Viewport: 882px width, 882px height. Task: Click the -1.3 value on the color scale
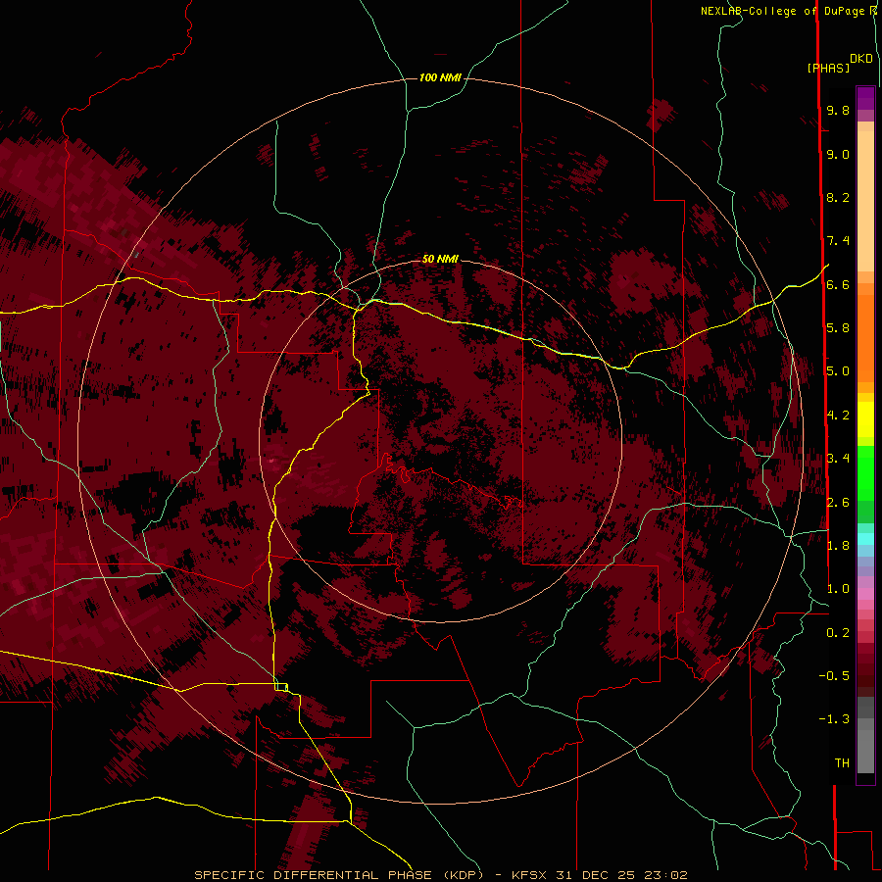tap(834, 719)
